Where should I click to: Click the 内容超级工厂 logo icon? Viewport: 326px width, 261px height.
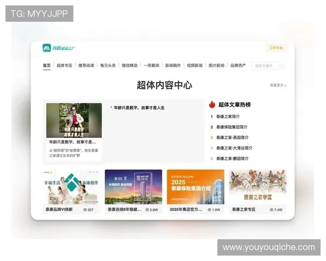(x=47, y=48)
